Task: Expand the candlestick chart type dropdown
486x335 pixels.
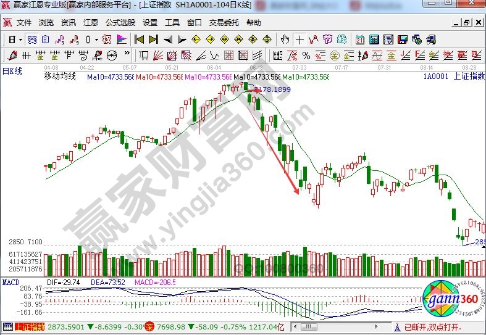Action: point(96,39)
